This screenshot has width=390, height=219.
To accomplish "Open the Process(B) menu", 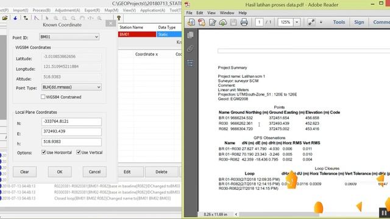I will [41, 10].
